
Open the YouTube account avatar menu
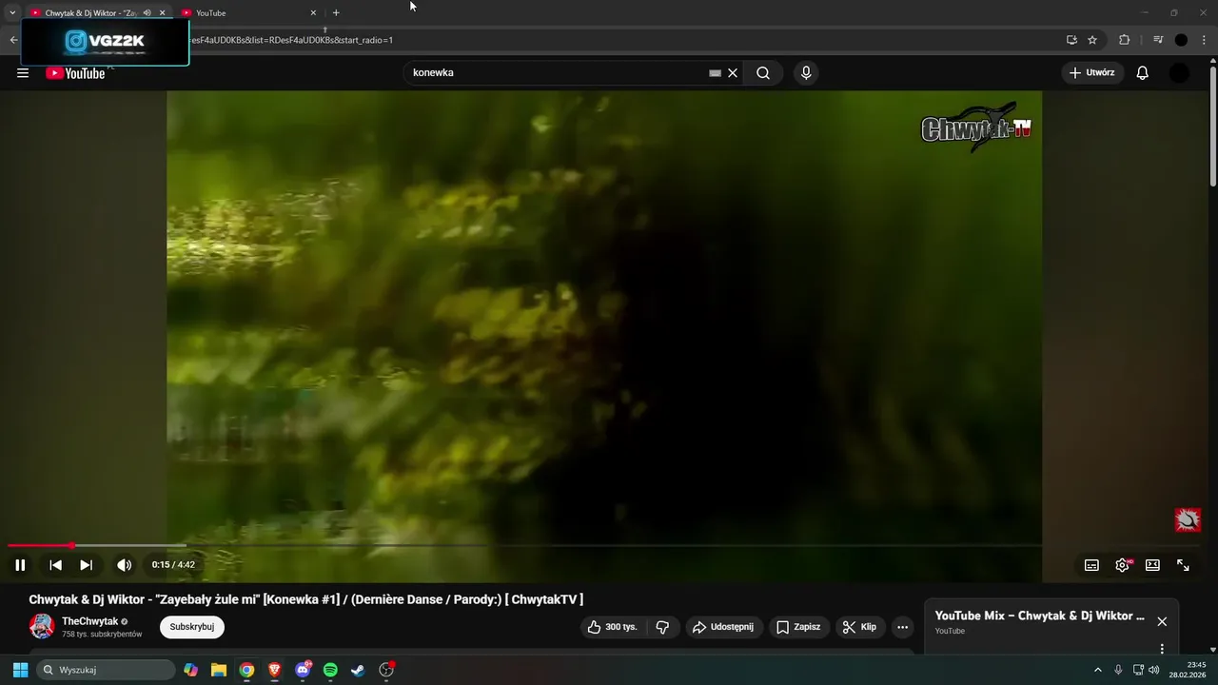tap(1179, 73)
